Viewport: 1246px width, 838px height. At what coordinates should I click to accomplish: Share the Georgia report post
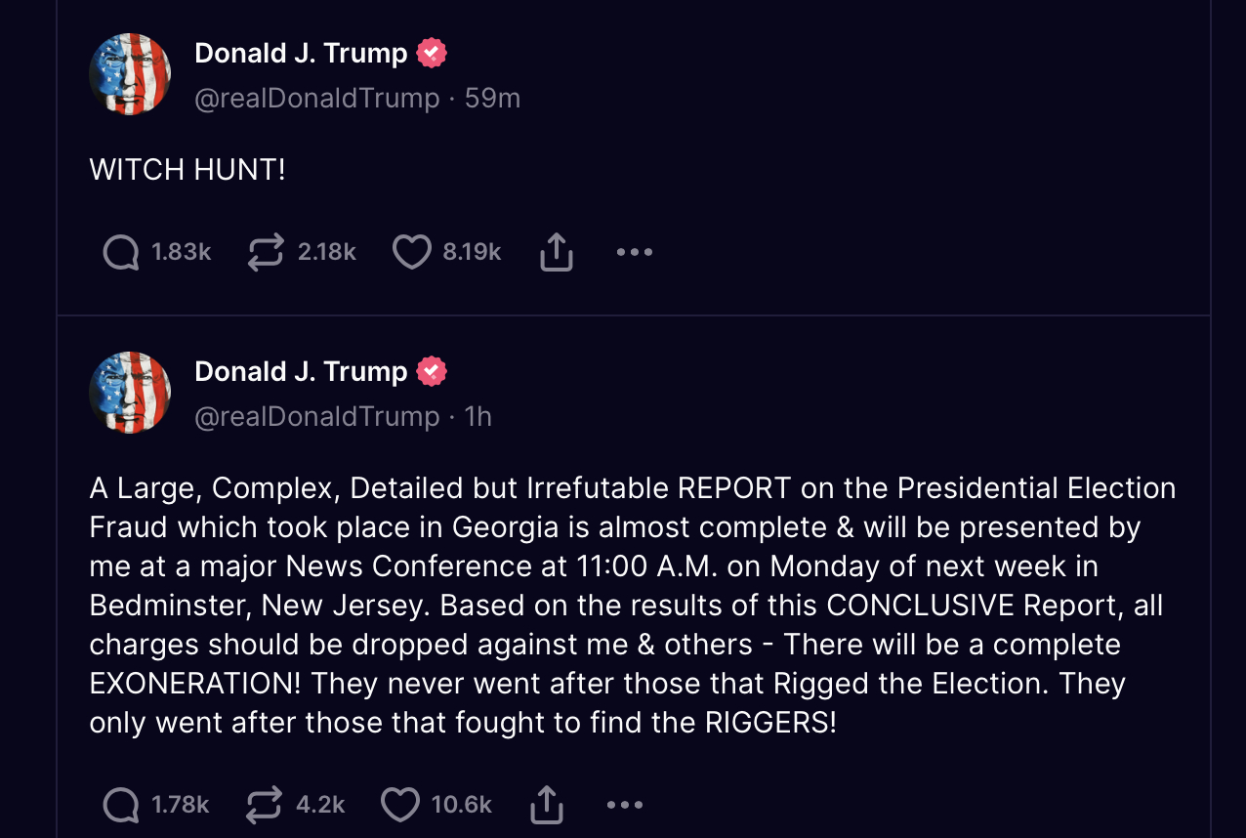(x=546, y=805)
